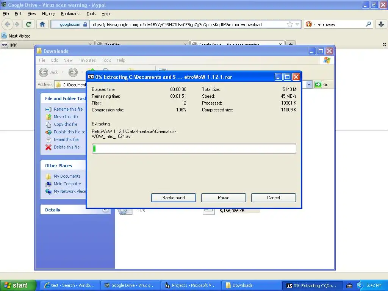Open browser Downloads arrow button

pos(381,24)
